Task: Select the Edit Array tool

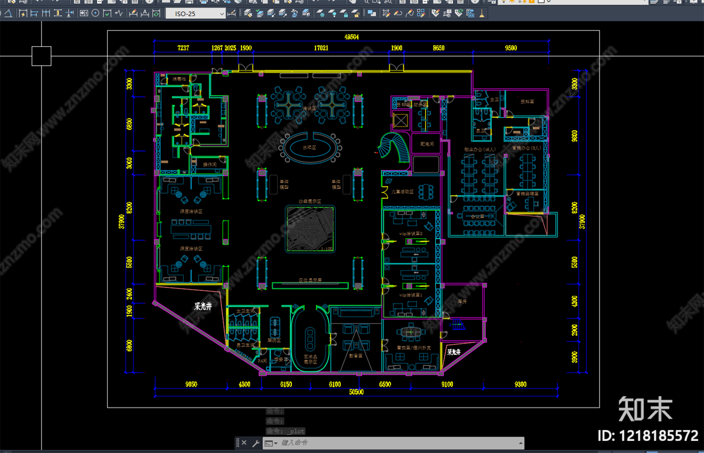Action: [421, 13]
